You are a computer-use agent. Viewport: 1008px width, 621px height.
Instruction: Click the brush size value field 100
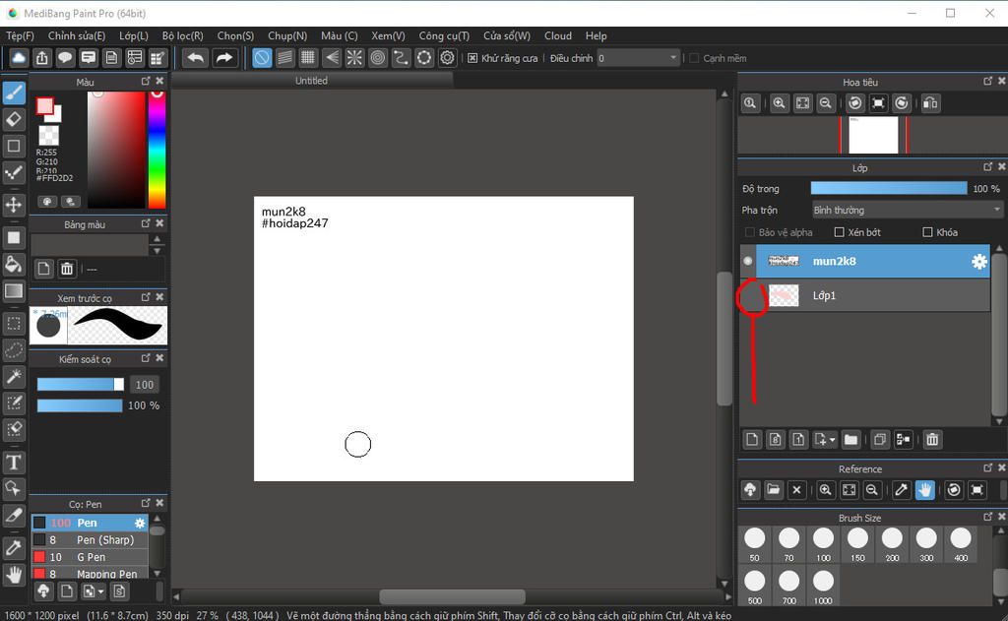(x=144, y=385)
